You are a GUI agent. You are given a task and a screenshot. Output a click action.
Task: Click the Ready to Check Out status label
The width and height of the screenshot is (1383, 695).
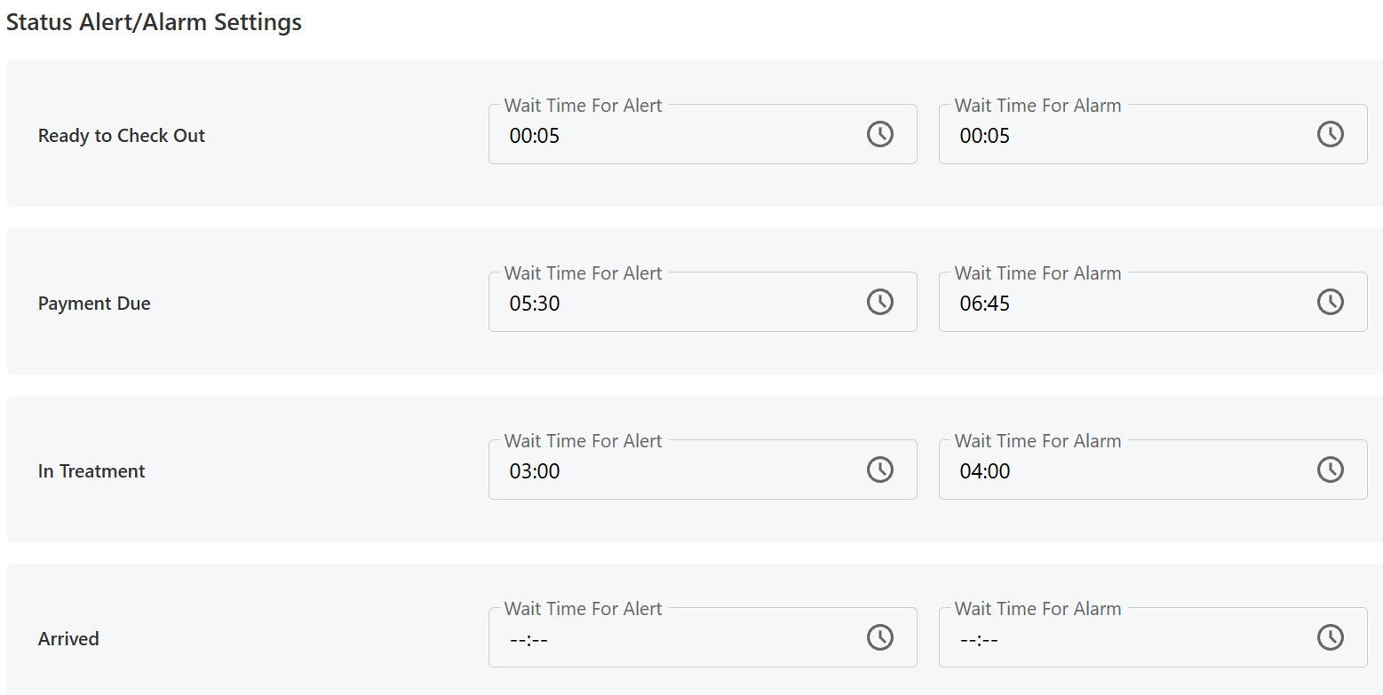[122, 136]
